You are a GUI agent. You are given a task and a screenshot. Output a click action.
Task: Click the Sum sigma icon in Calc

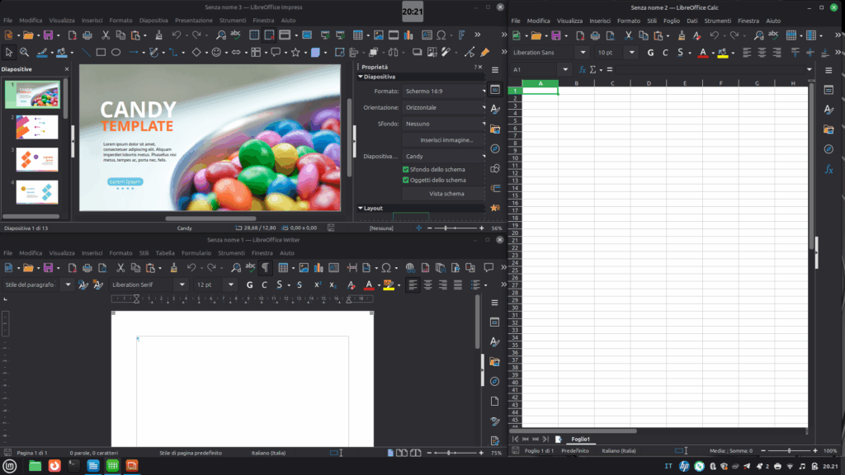pyautogui.click(x=594, y=69)
